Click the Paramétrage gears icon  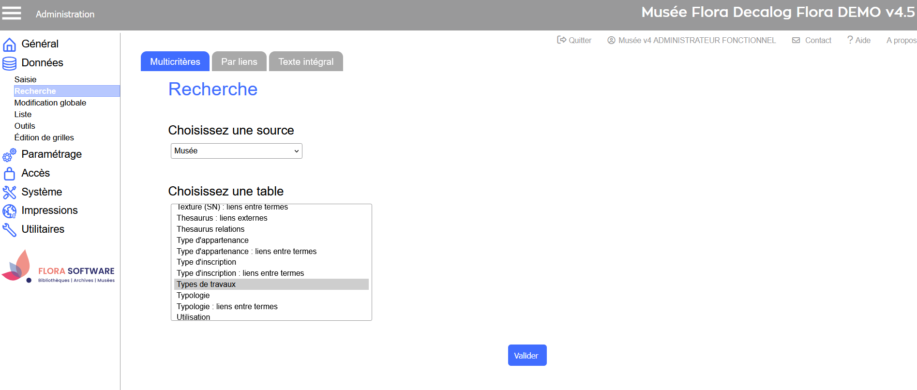tap(9, 155)
